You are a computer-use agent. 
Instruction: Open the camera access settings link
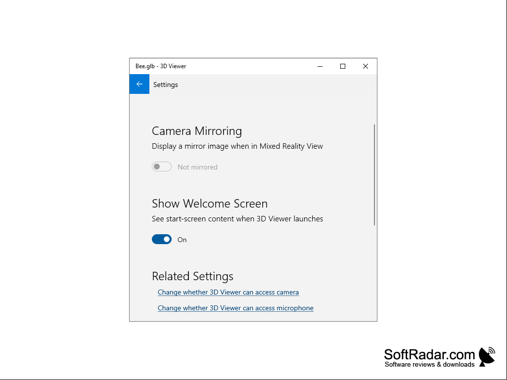[229, 292]
